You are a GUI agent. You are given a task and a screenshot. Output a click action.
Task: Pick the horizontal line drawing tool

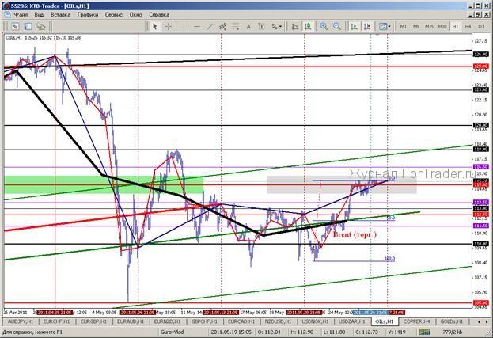point(199,26)
